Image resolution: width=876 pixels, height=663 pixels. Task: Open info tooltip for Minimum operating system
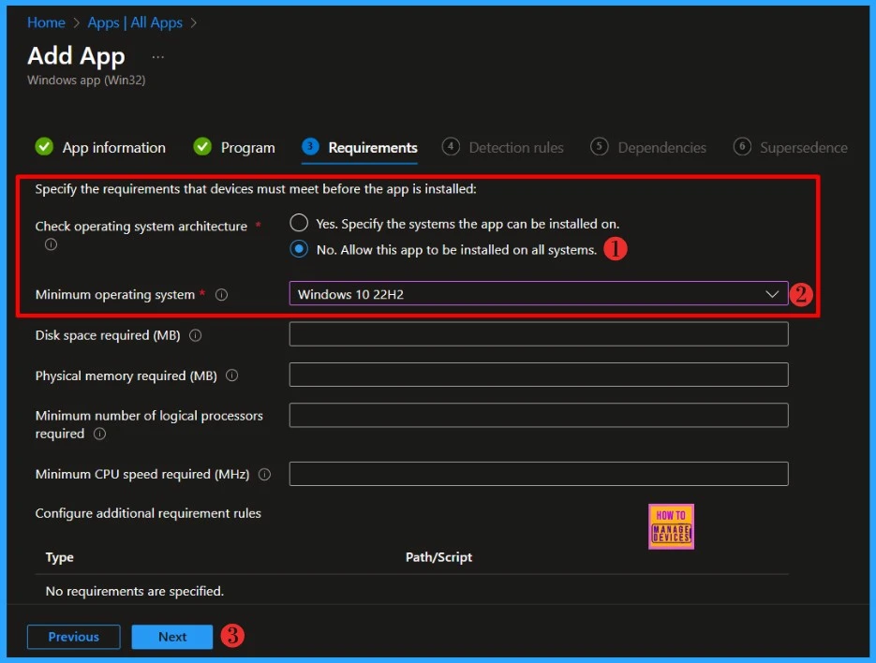click(x=222, y=295)
